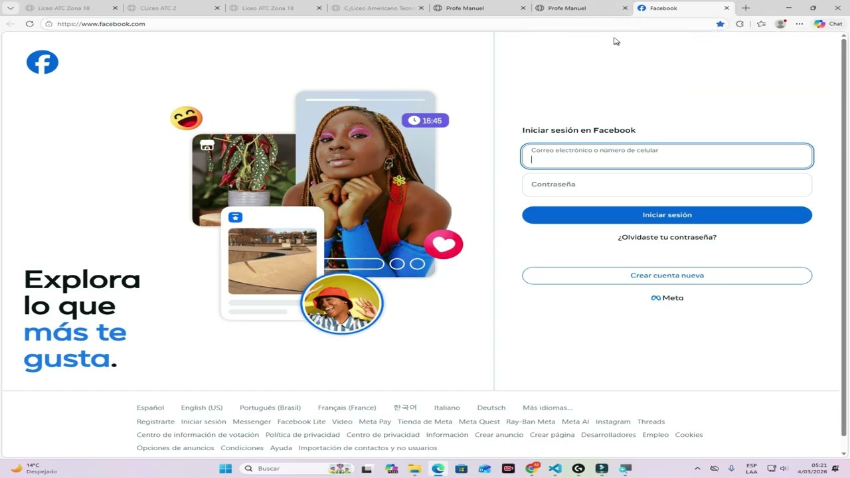Switch to the second Profe Manuel tab

[x=582, y=8]
